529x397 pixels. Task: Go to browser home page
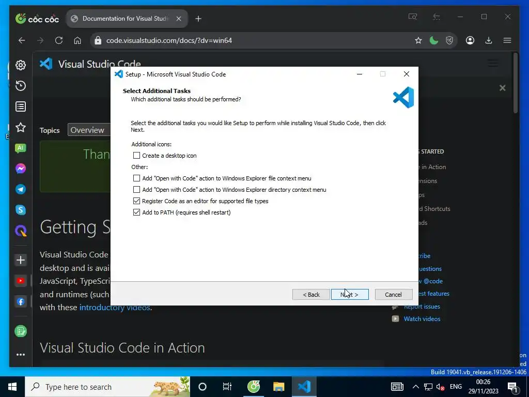(x=77, y=40)
